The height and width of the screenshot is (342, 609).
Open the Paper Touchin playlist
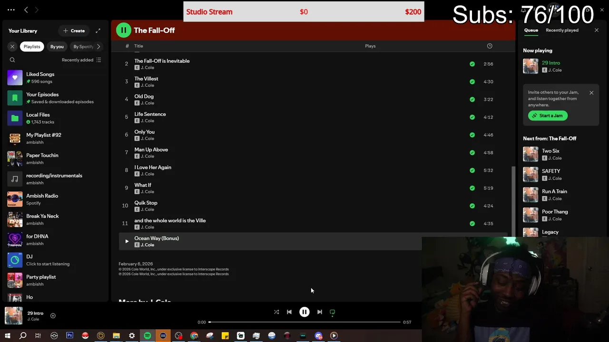(55, 159)
